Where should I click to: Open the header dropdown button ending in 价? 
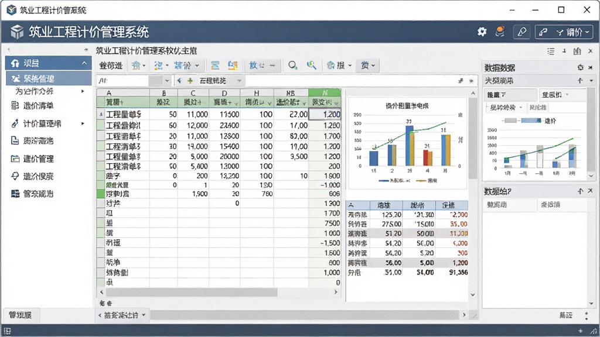[x=564, y=32]
